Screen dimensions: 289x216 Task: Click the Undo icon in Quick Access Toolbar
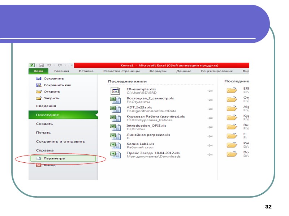pos(49,65)
